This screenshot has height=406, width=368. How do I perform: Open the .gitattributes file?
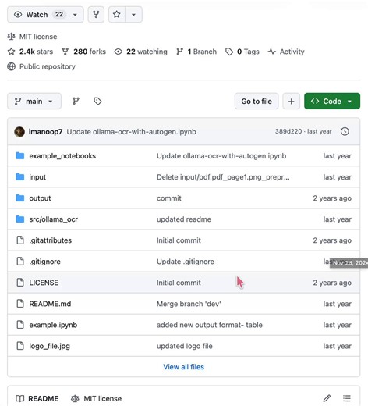click(x=51, y=240)
